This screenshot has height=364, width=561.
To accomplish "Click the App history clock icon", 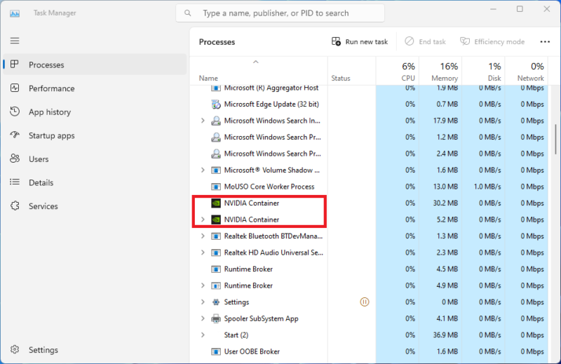I will coord(15,112).
